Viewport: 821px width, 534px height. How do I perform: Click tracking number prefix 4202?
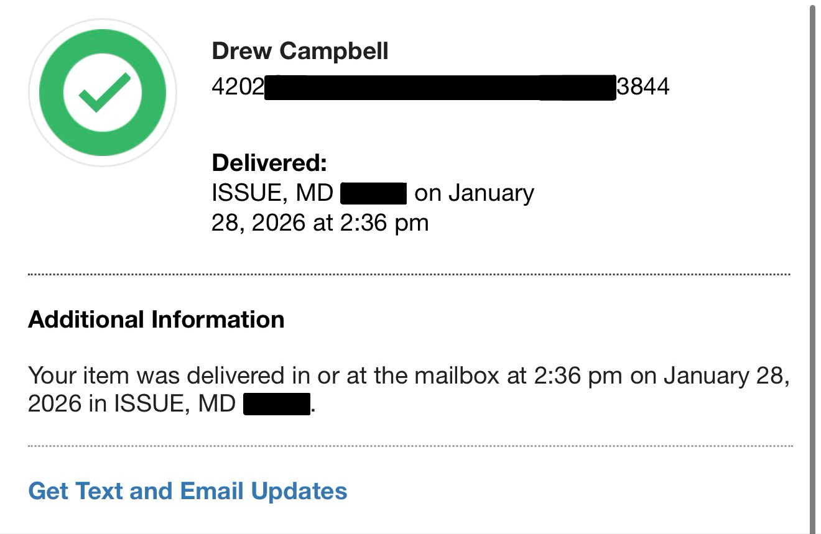coord(238,87)
